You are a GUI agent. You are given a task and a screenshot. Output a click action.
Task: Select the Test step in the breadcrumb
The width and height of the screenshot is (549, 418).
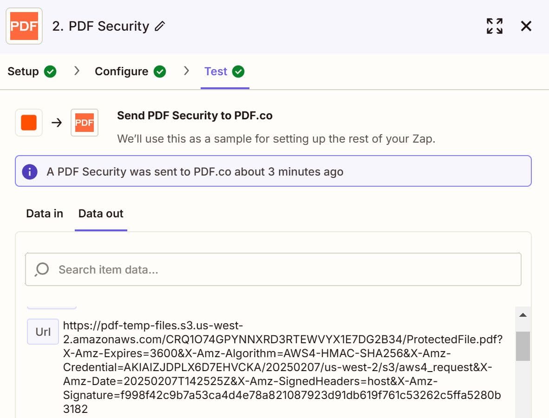tap(216, 71)
